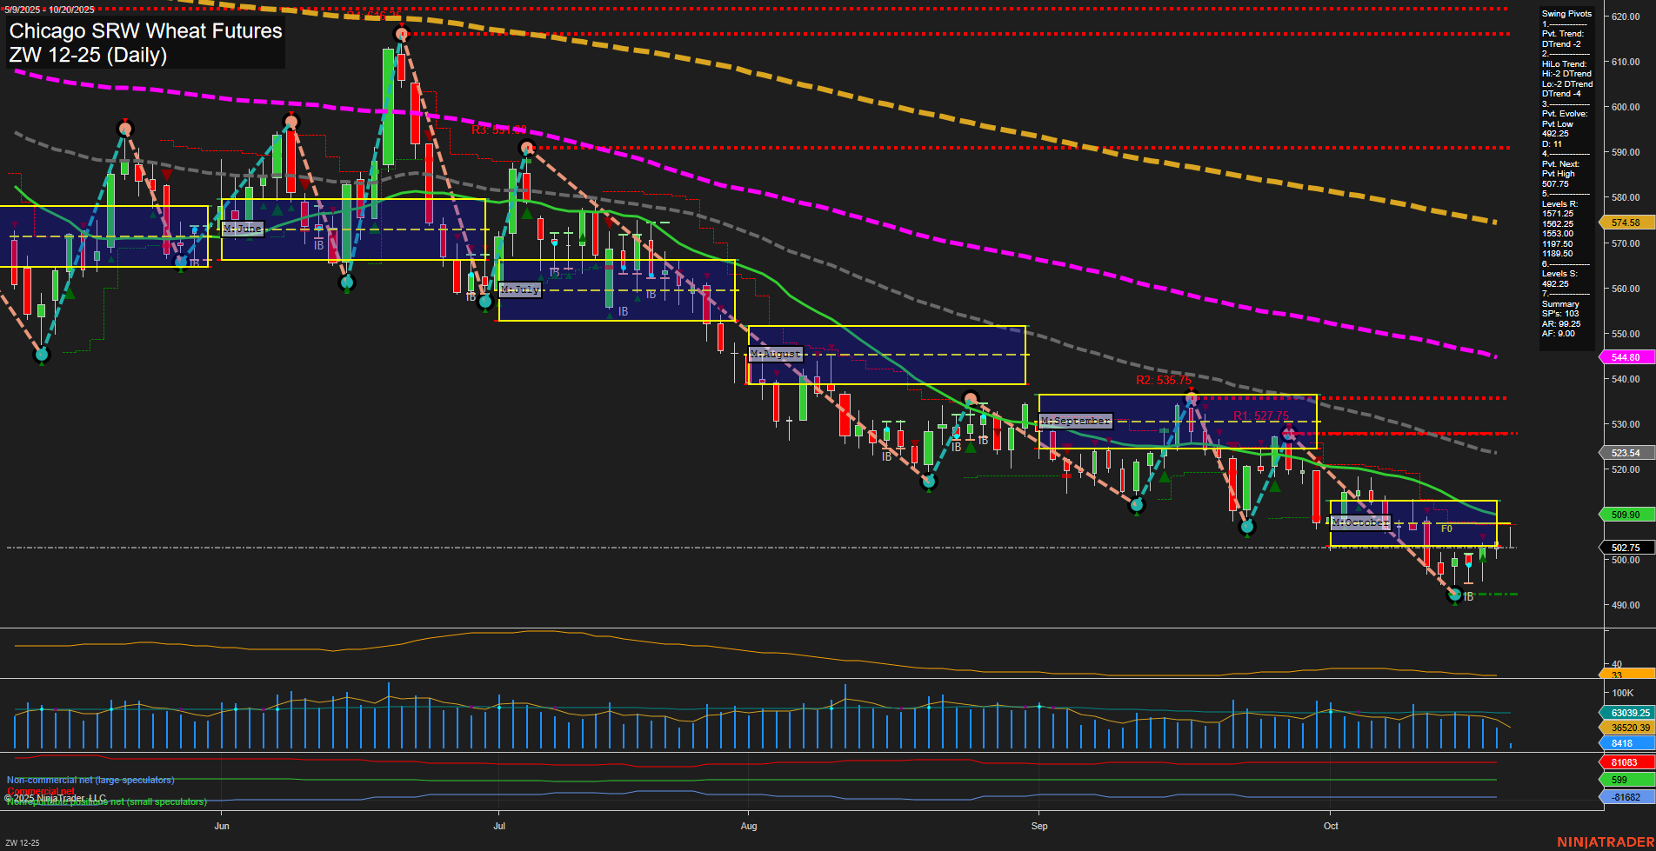Click the teal swing-low pivot circle beside IB
Screen dimensions: 1656x851
click(x=1452, y=595)
